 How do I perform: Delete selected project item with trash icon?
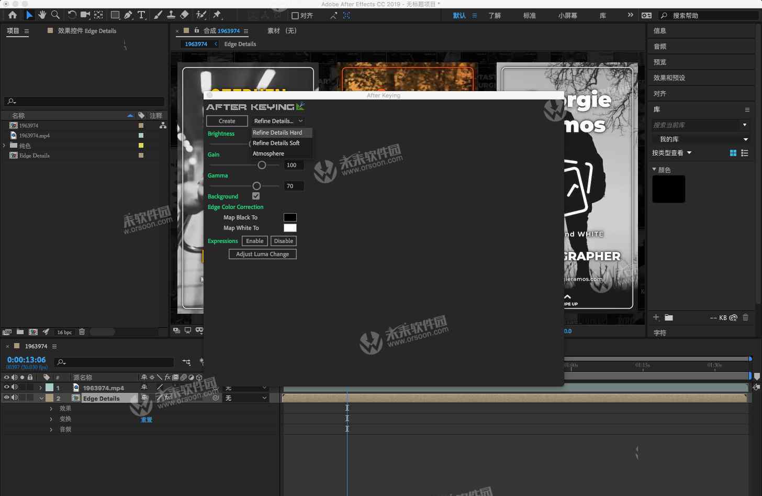[82, 332]
